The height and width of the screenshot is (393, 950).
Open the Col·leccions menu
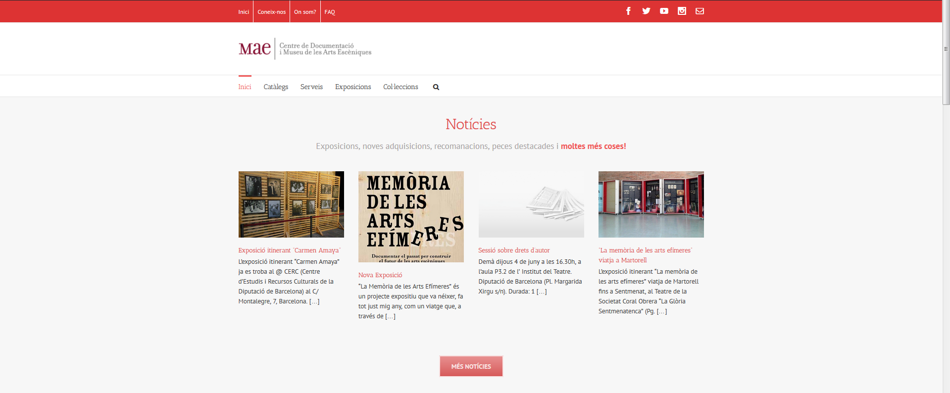pyautogui.click(x=400, y=87)
